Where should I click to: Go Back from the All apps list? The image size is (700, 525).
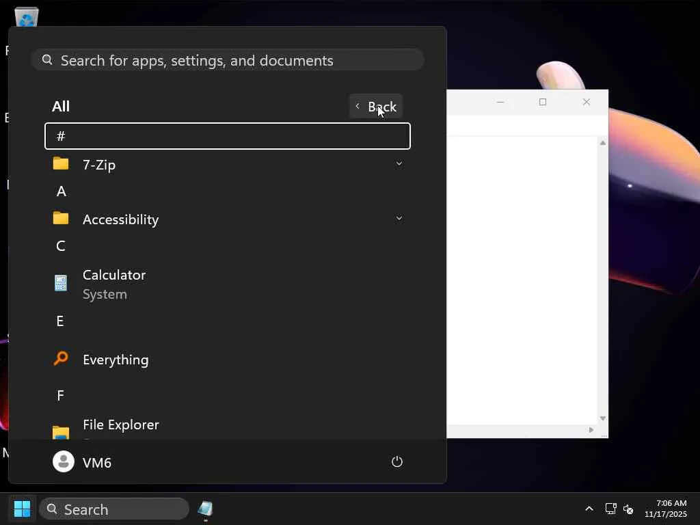pos(376,106)
